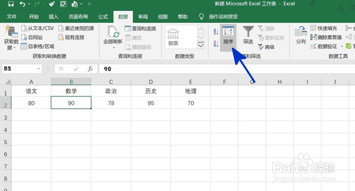
Task: Open 现有连接
Action: point(71,37)
